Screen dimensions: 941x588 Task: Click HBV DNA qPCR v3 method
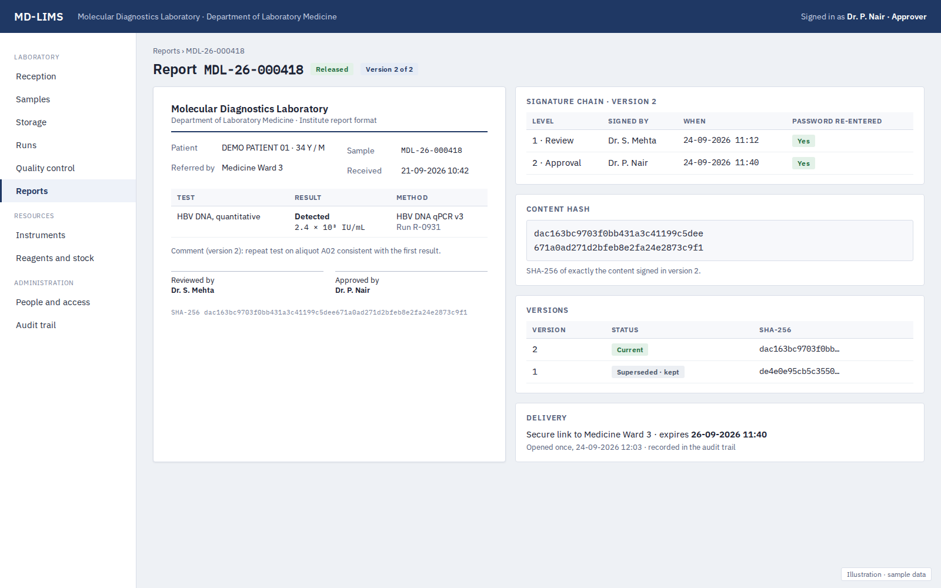[430, 216]
